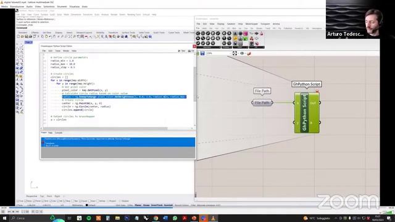This screenshot has width=395, height=222.
Task: Click blue Help icon ending Rhino toolbar
Action: coord(151,36)
